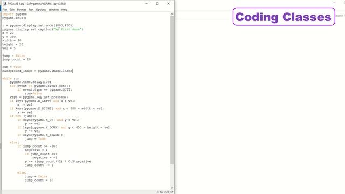Click scrollbar down arrow in editor

click(172, 188)
